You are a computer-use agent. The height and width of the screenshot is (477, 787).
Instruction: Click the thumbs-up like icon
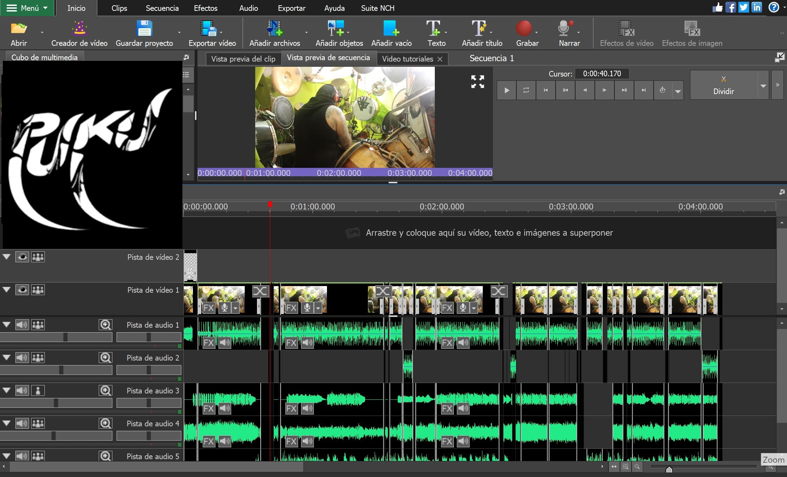[x=717, y=7]
